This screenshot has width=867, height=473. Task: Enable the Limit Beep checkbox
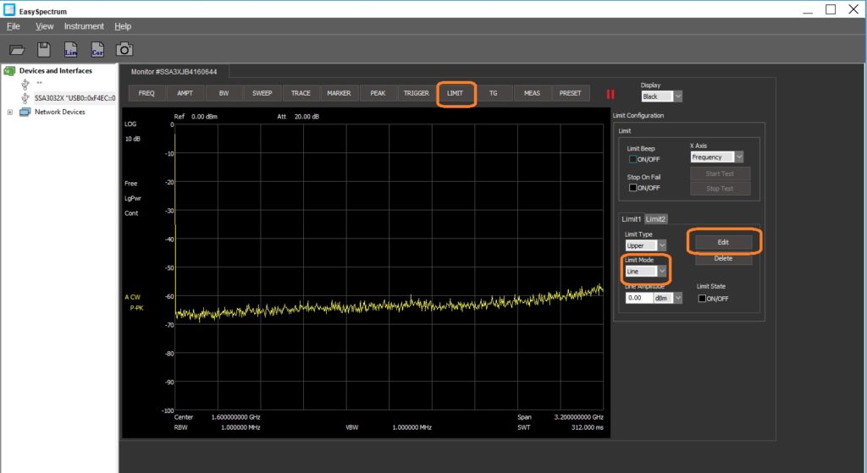point(632,159)
